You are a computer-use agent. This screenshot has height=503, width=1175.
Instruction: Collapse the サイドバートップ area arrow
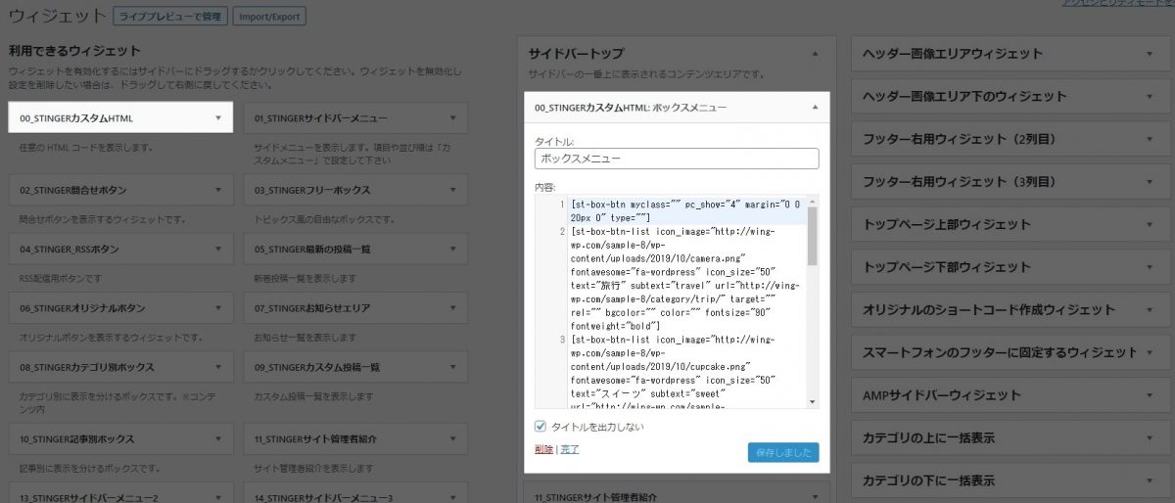coord(814,54)
